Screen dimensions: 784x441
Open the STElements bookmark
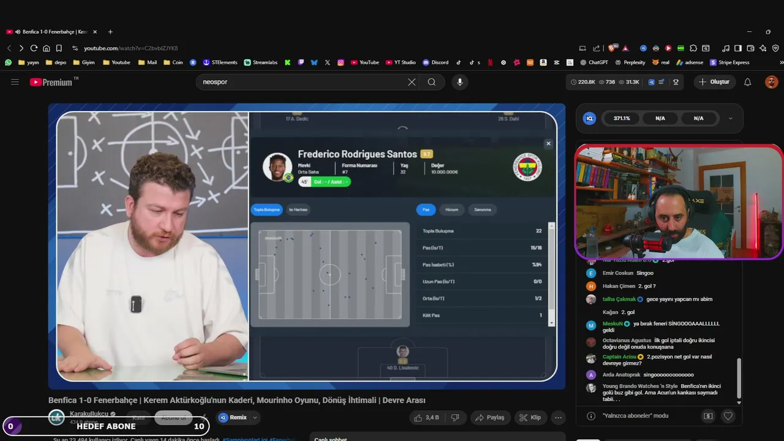(220, 62)
